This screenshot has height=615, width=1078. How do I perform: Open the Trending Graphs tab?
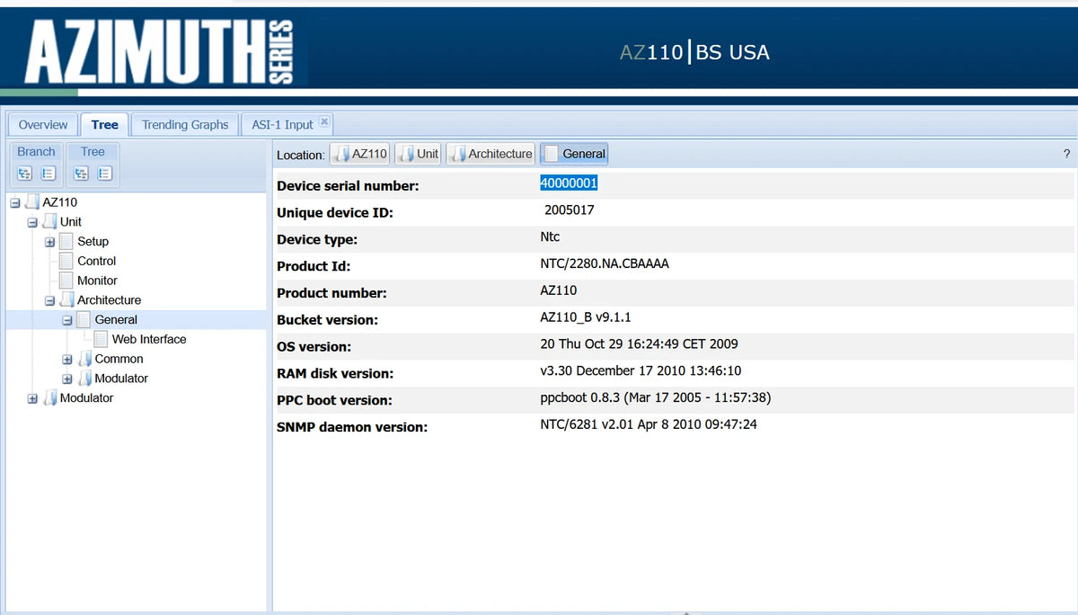(x=185, y=125)
